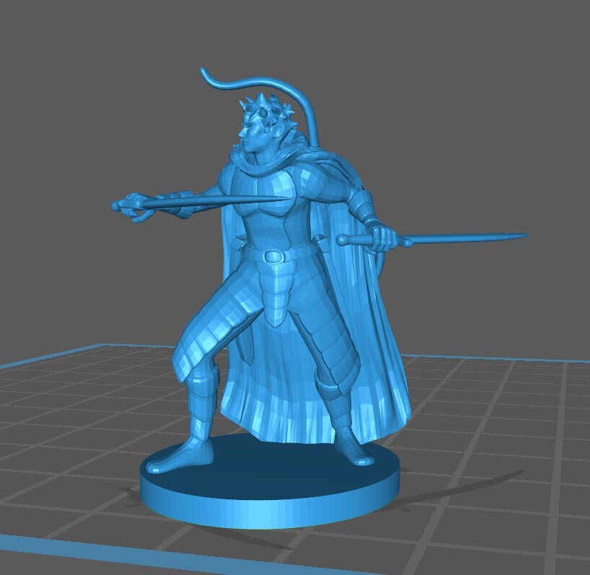Click the tasset plate hanging below the belt
The width and height of the screenshot is (590, 575).
tap(277, 303)
